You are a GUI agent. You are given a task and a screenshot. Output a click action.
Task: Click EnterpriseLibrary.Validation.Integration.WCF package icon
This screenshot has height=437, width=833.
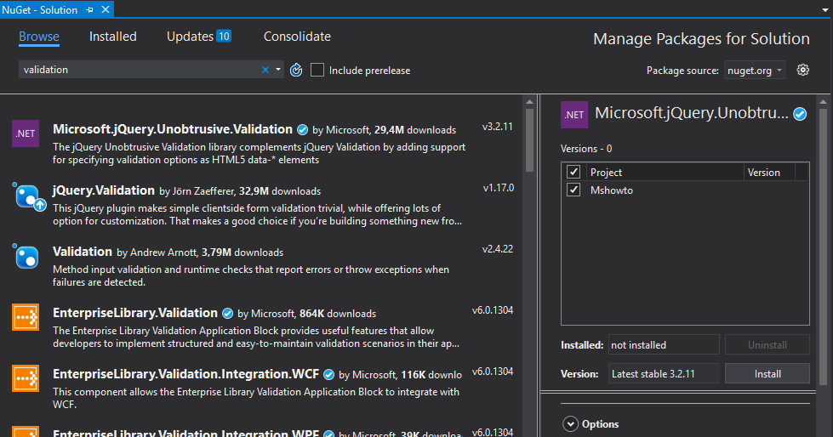26,378
